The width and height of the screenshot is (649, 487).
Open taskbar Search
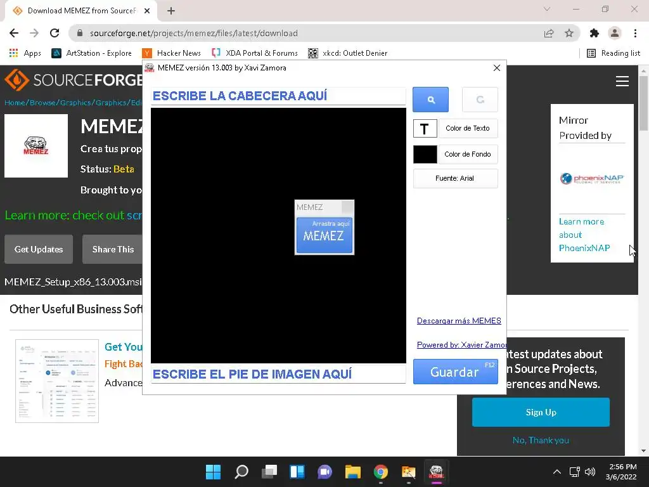241,472
